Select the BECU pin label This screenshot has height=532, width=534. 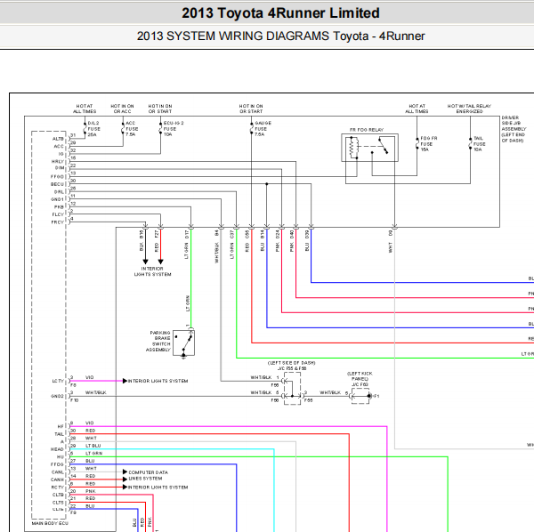57,184
